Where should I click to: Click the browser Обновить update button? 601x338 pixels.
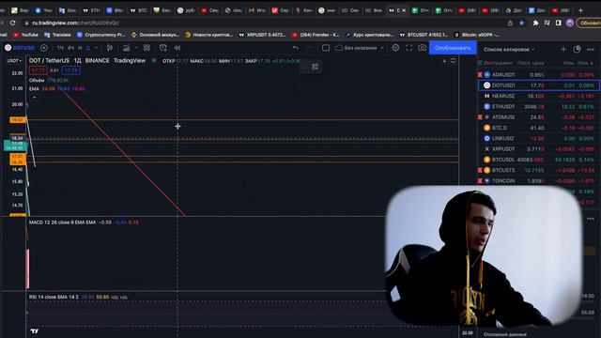pyautogui.click(x=589, y=23)
